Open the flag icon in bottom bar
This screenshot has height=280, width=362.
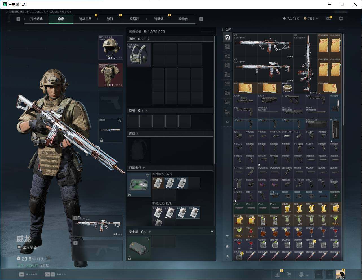coord(289,274)
